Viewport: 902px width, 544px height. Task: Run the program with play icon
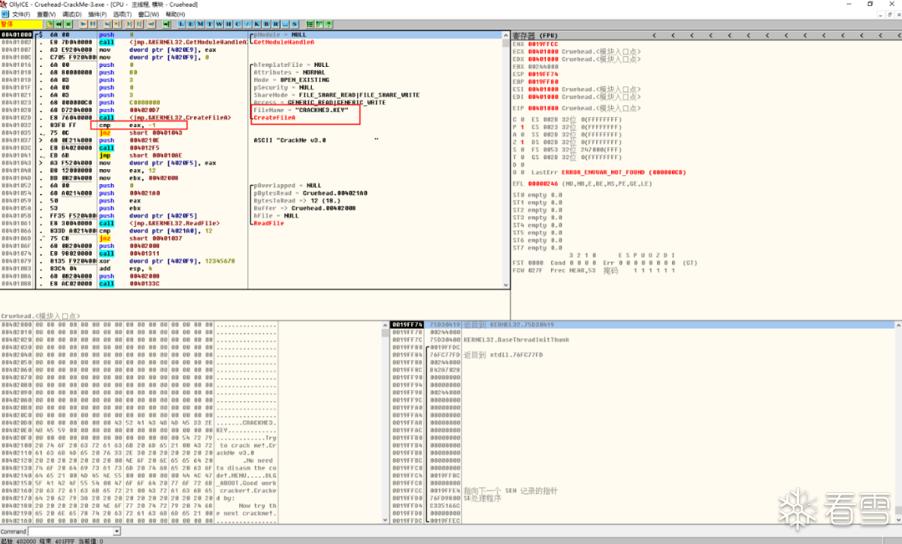pos(83,24)
